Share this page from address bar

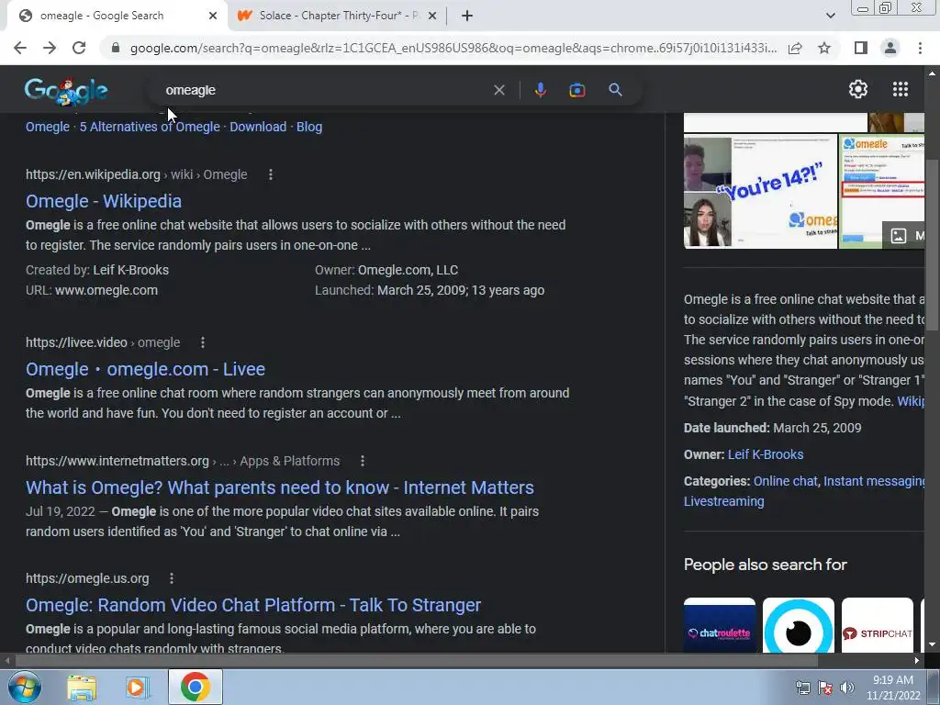(795, 48)
